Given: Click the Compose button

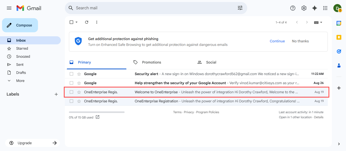Looking at the screenshot, I should (x=20, y=25).
